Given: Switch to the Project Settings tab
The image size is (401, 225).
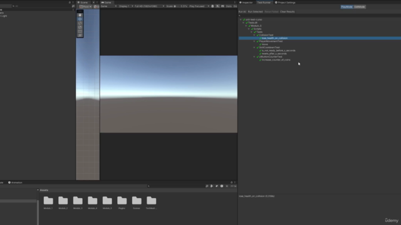Looking at the screenshot, I should tap(285, 2).
